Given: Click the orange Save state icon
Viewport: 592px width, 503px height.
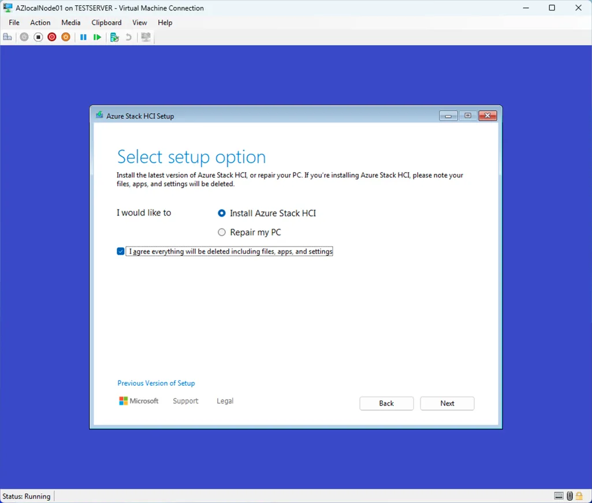Looking at the screenshot, I should (x=66, y=37).
